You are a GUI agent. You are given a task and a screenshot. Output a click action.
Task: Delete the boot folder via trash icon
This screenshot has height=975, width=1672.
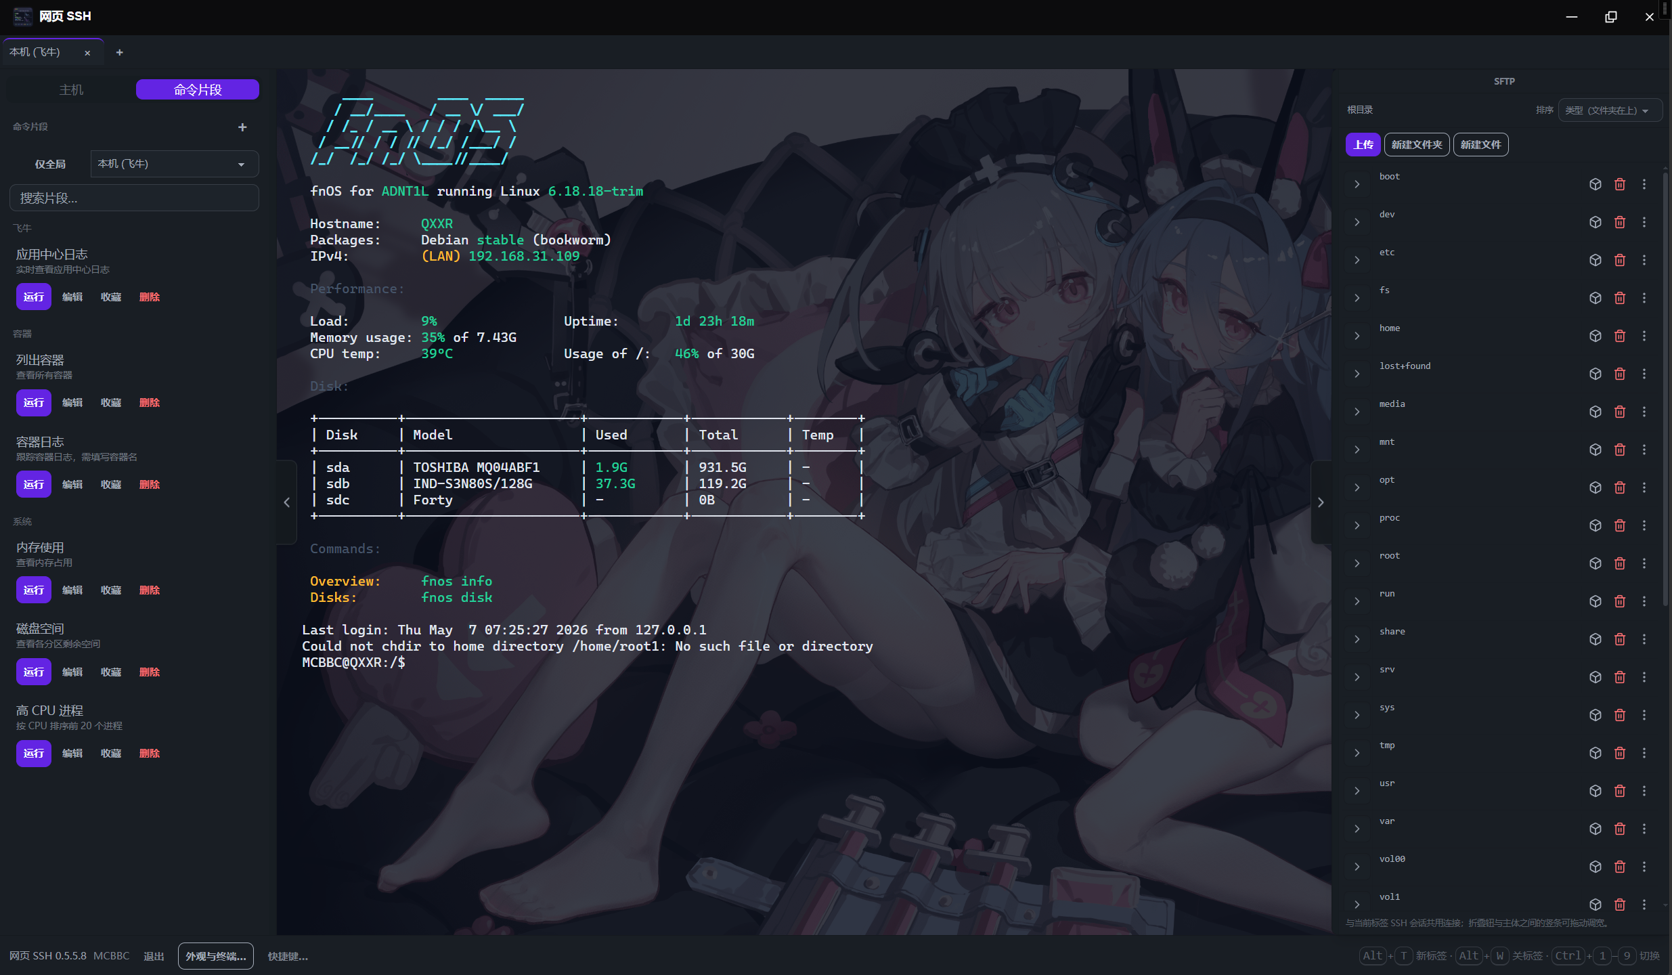point(1620,184)
